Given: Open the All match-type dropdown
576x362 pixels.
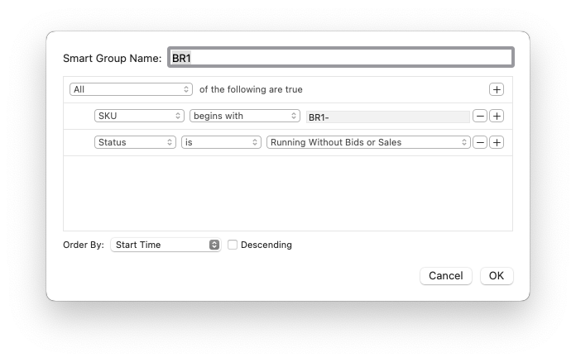Looking at the screenshot, I should point(131,89).
